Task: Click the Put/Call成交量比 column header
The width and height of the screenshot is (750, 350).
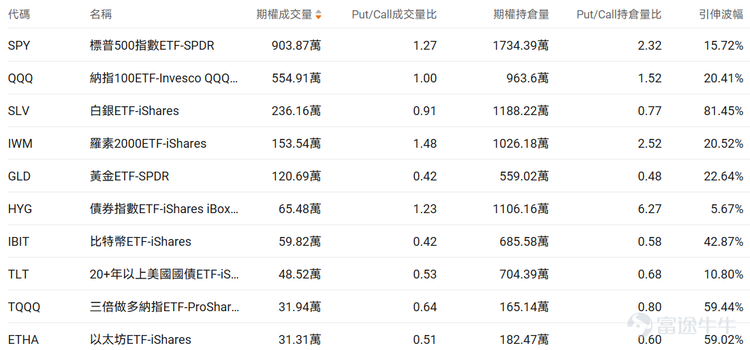Action: (394, 15)
